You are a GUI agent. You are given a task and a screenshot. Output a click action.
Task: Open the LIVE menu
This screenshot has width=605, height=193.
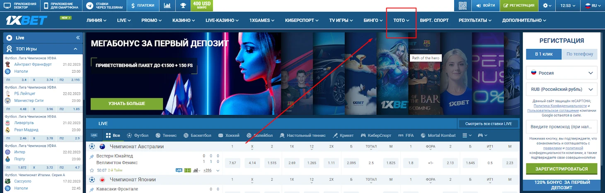(x=124, y=20)
